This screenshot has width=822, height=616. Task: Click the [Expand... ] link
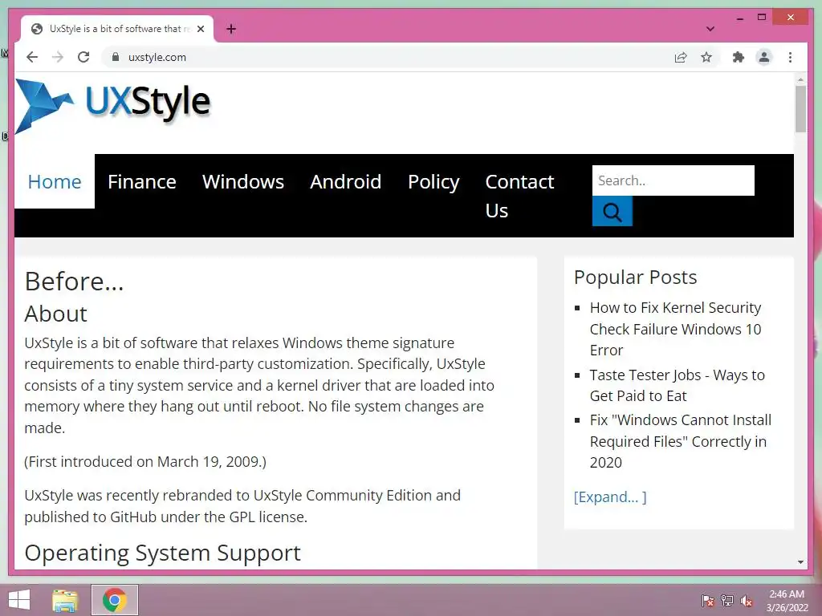[x=610, y=497]
